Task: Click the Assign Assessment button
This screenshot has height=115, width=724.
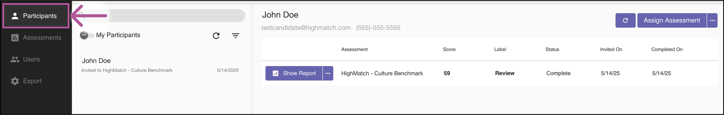Action: click(x=672, y=20)
